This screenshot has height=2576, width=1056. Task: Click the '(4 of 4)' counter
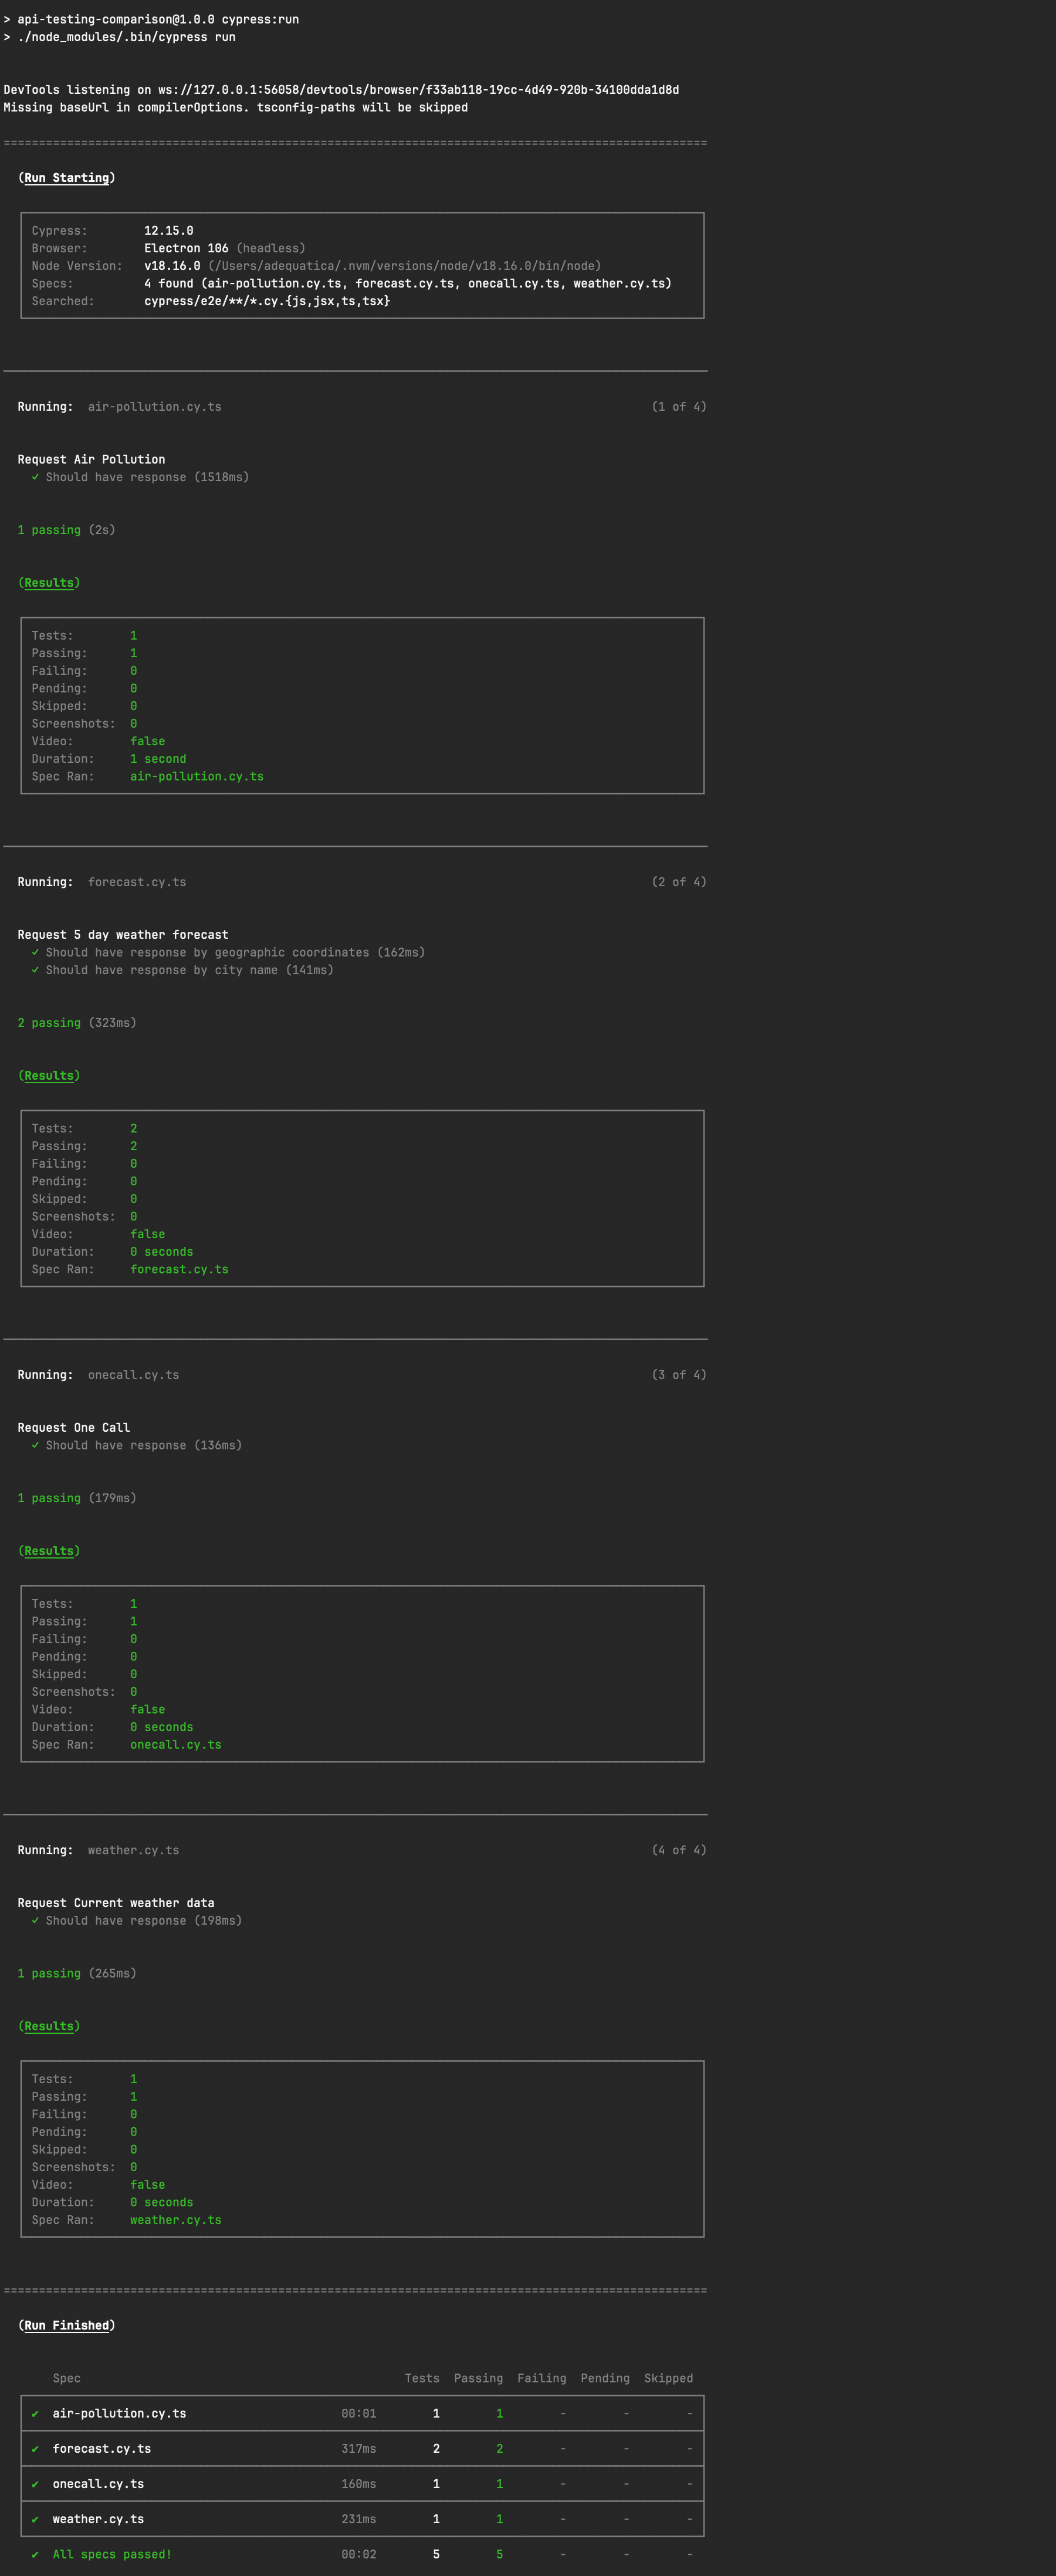coord(679,1850)
